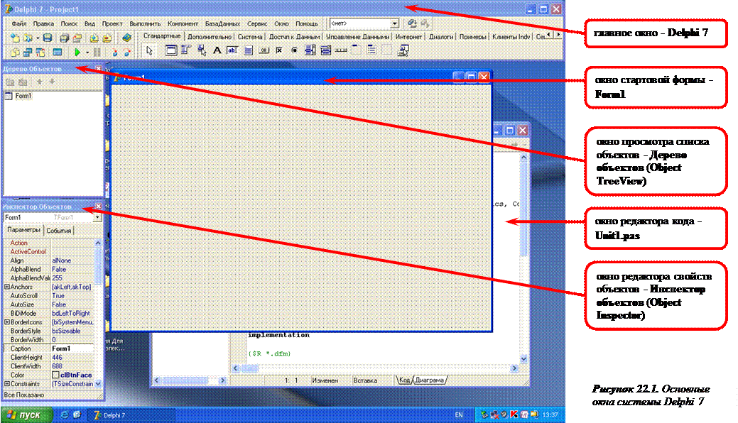
Task: Open the Дополнительно component palette tab
Action: 210,35
